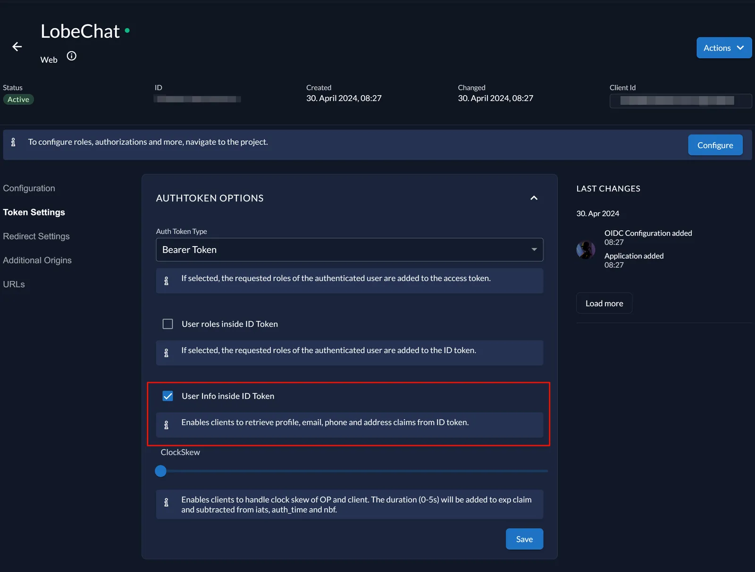Screen dimensions: 755x572
Task: Click the user avatar in Last Changes
Action: click(586, 250)
